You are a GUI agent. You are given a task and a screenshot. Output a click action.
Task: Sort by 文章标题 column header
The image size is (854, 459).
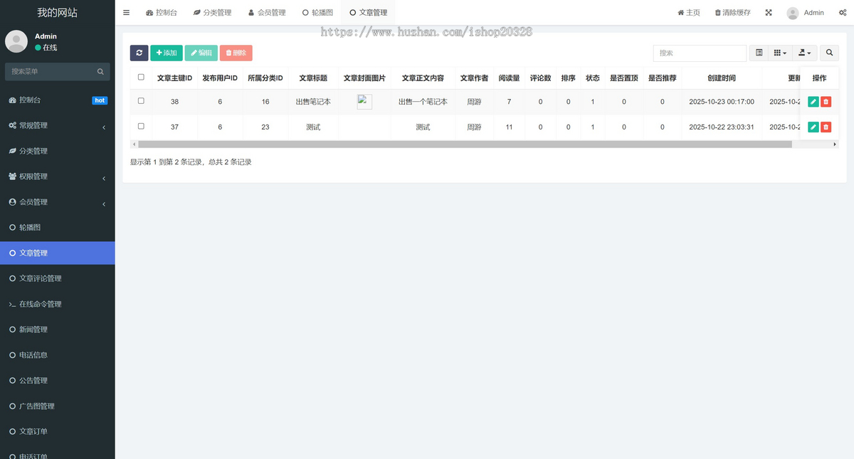pyautogui.click(x=313, y=78)
